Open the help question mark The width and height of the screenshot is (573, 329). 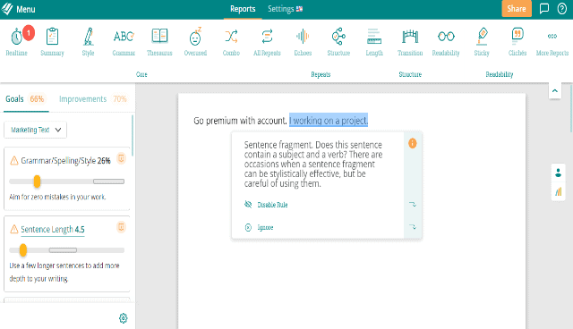pos(562,8)
